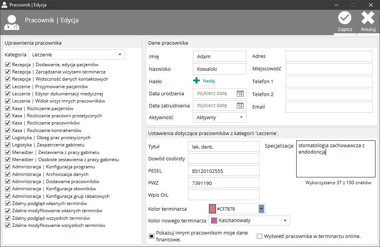
Task: Uncheck Recepcja Dodawanie, edycja pacjentów
Action: point(8,65)
